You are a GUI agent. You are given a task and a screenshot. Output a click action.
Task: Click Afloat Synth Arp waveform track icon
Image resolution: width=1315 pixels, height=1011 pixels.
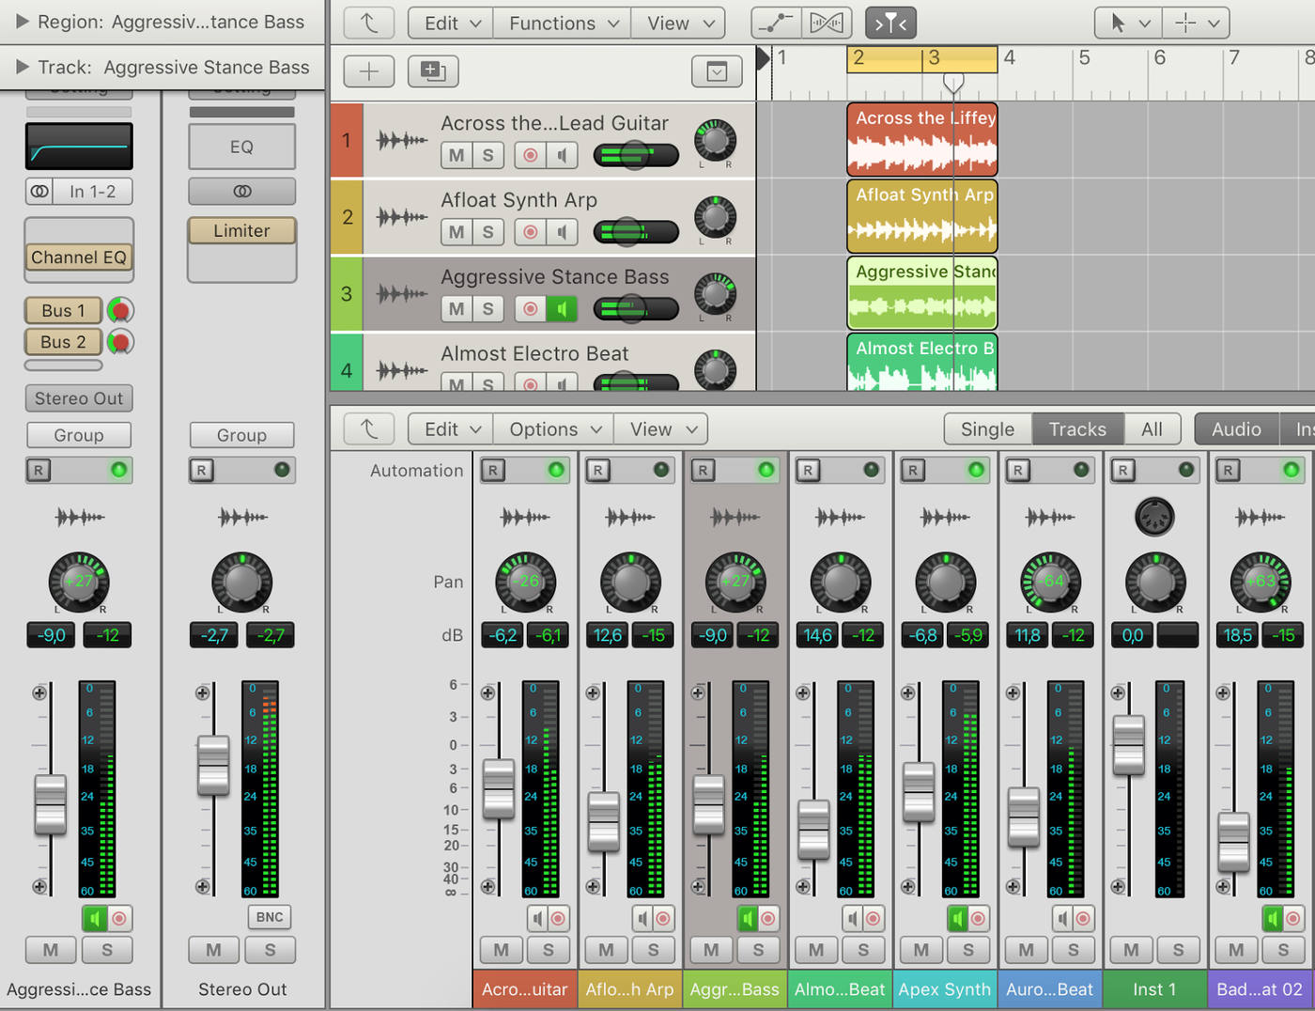(x=402, y=218)
